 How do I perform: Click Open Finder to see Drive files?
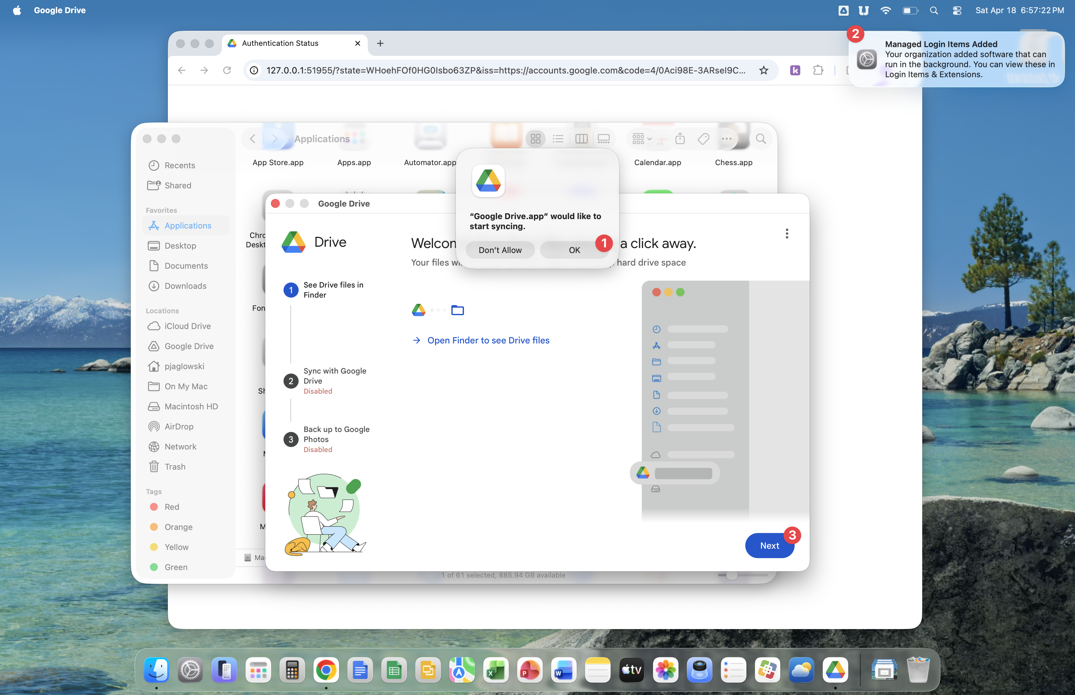488,341
